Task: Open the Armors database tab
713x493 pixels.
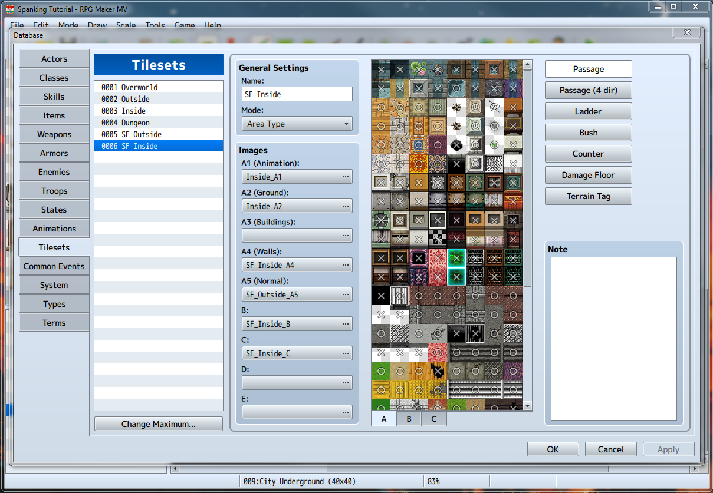Action: click(x=54, y=153)
